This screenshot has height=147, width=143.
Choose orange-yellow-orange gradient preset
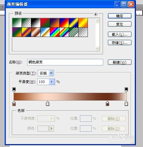(83, 23)
